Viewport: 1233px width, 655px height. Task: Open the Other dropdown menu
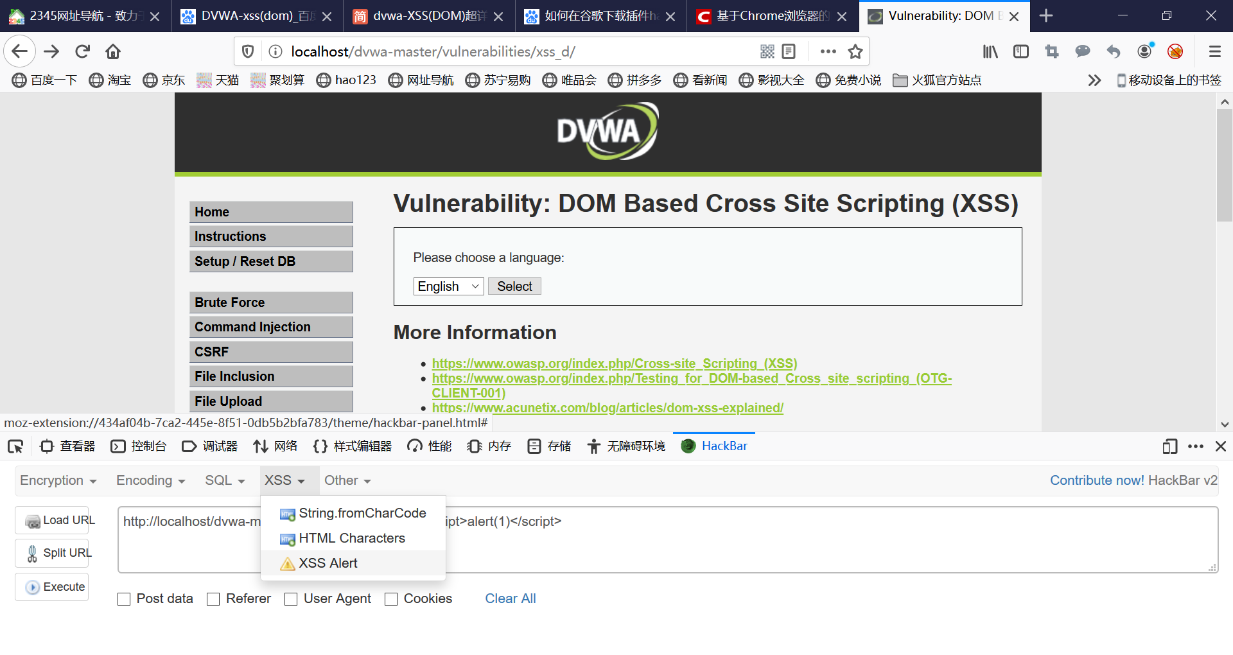(x=347, y=480)
